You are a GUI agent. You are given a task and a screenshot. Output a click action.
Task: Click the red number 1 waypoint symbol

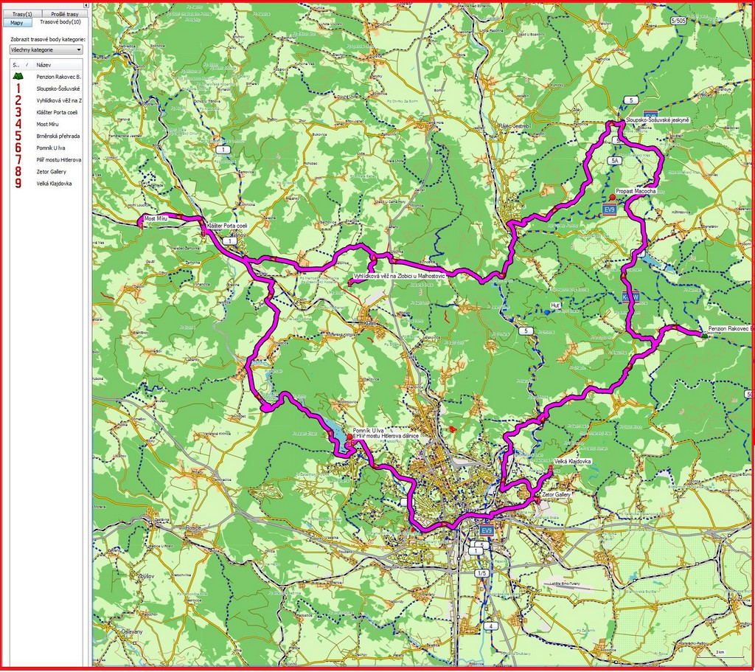tap(18, 89)
